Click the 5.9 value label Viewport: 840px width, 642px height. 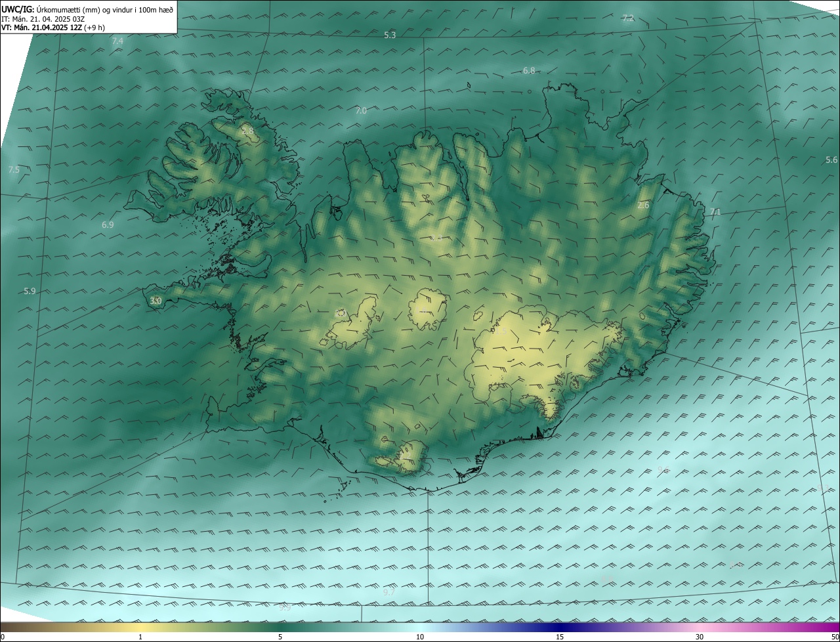(30, 291)
